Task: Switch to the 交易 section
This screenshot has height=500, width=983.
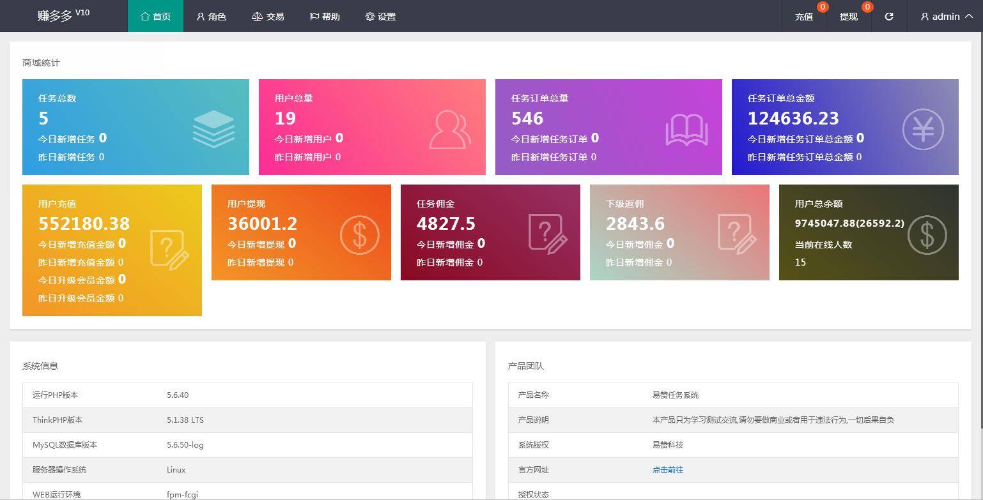Action: pyautogui.click(x=268, y=17)
